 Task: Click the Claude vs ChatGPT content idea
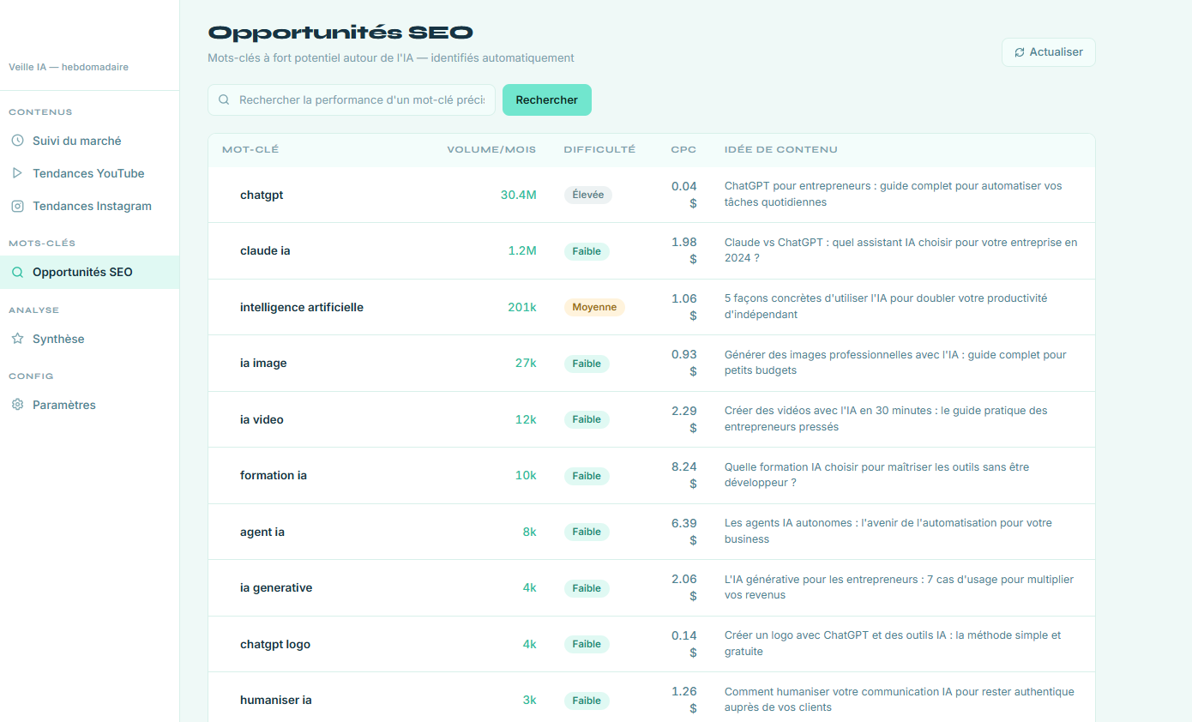(x=900, y=250)
